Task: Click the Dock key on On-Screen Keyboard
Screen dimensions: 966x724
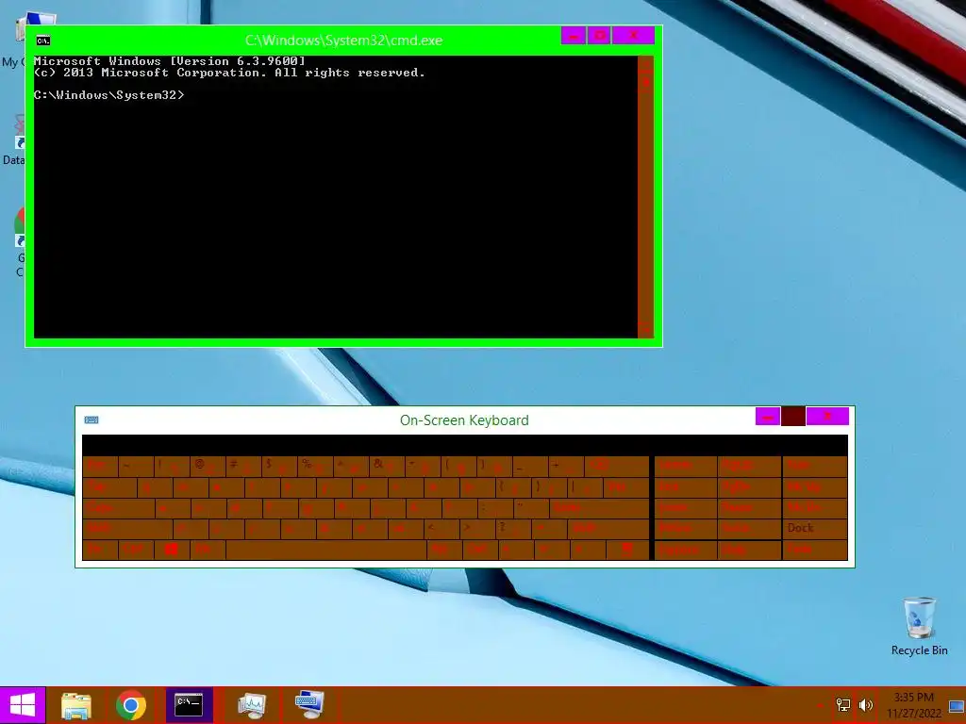Action: 815,530
